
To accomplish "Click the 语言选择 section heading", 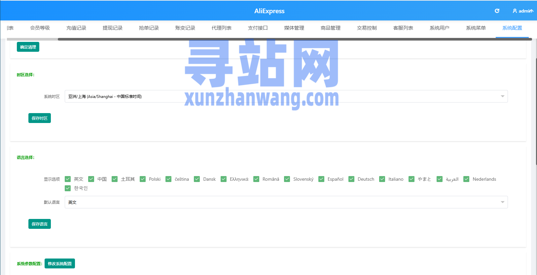I will pos(25,158).
